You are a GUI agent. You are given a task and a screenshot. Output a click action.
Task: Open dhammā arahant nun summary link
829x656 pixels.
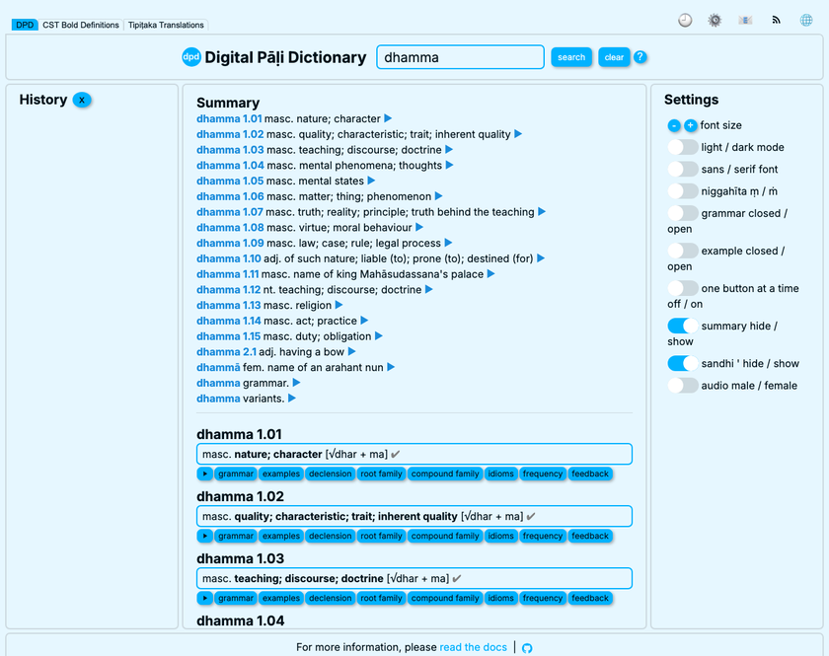(218, 367)
